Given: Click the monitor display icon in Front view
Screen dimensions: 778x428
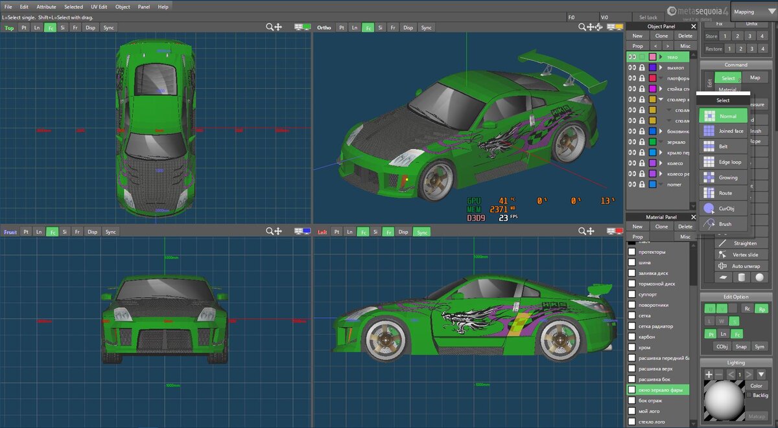Looking at the screenshot, I should coord(302,231).
